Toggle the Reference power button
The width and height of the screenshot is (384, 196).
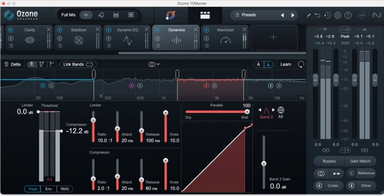(x=352, y=173)
